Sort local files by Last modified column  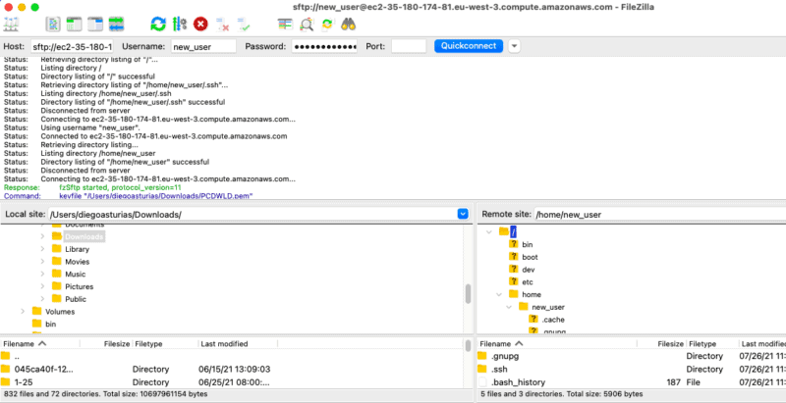point(238,344)
